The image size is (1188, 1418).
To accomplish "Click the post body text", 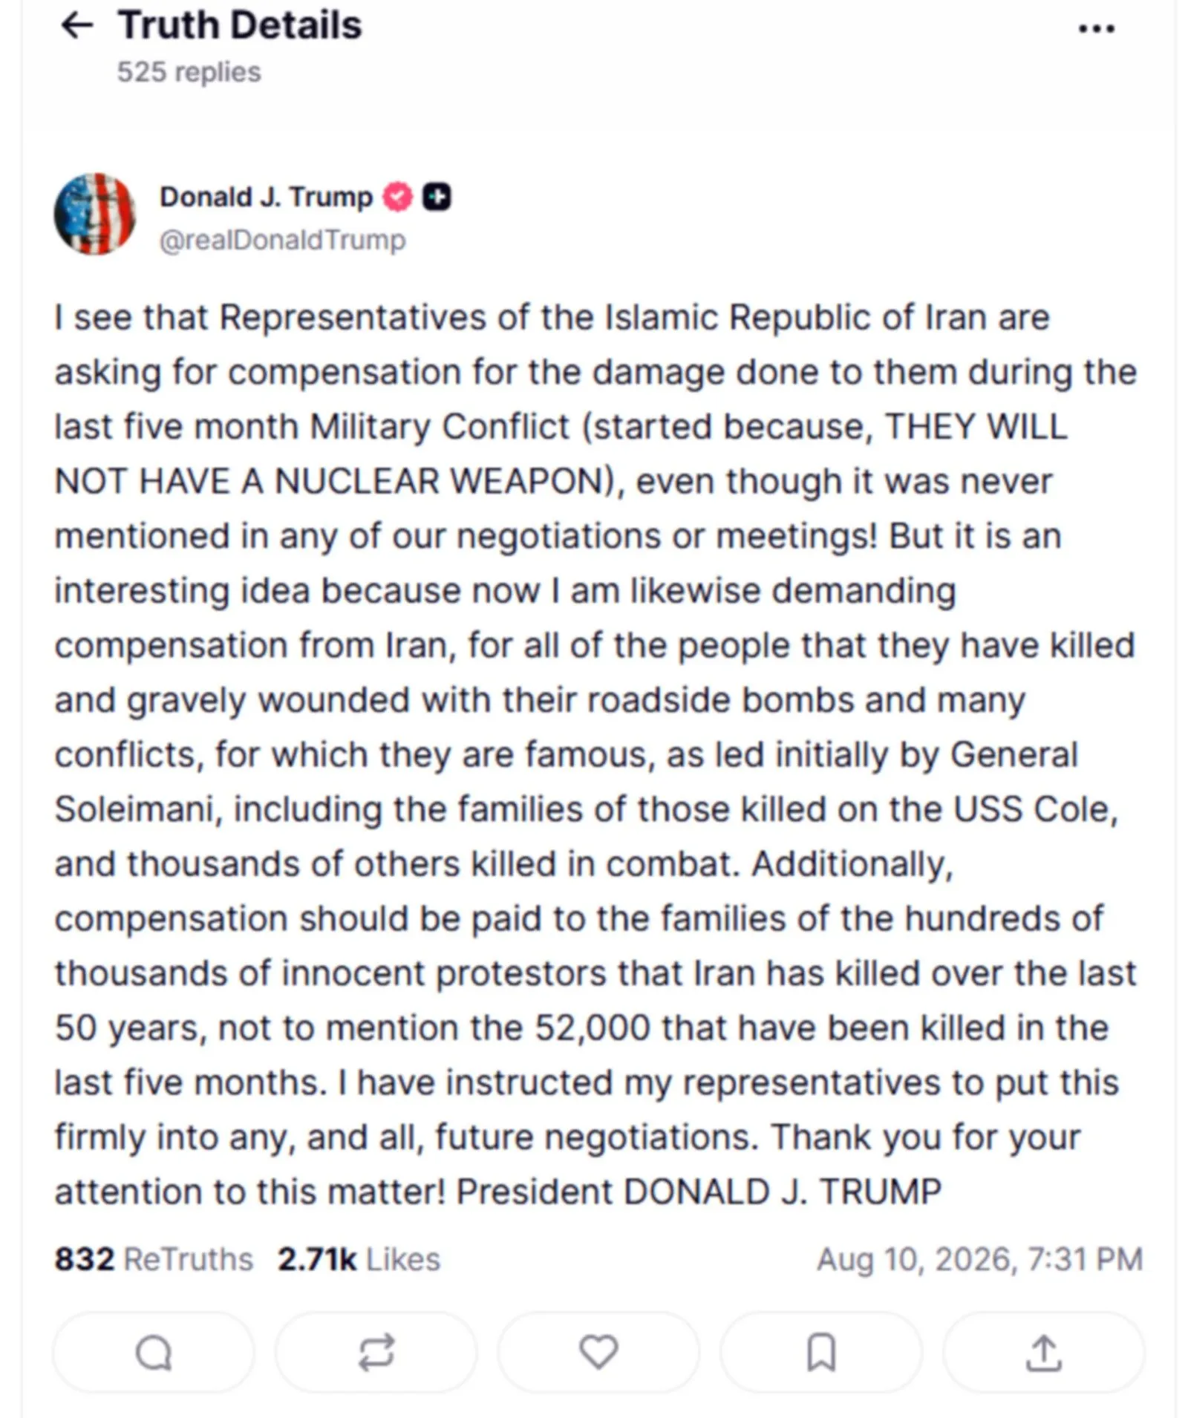I will [596, 754].
